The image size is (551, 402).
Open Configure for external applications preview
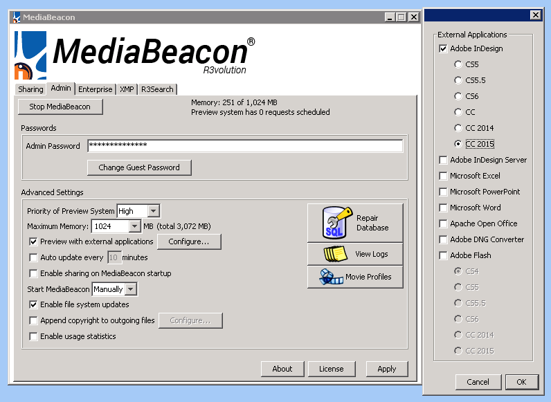[x=189, y=241]
